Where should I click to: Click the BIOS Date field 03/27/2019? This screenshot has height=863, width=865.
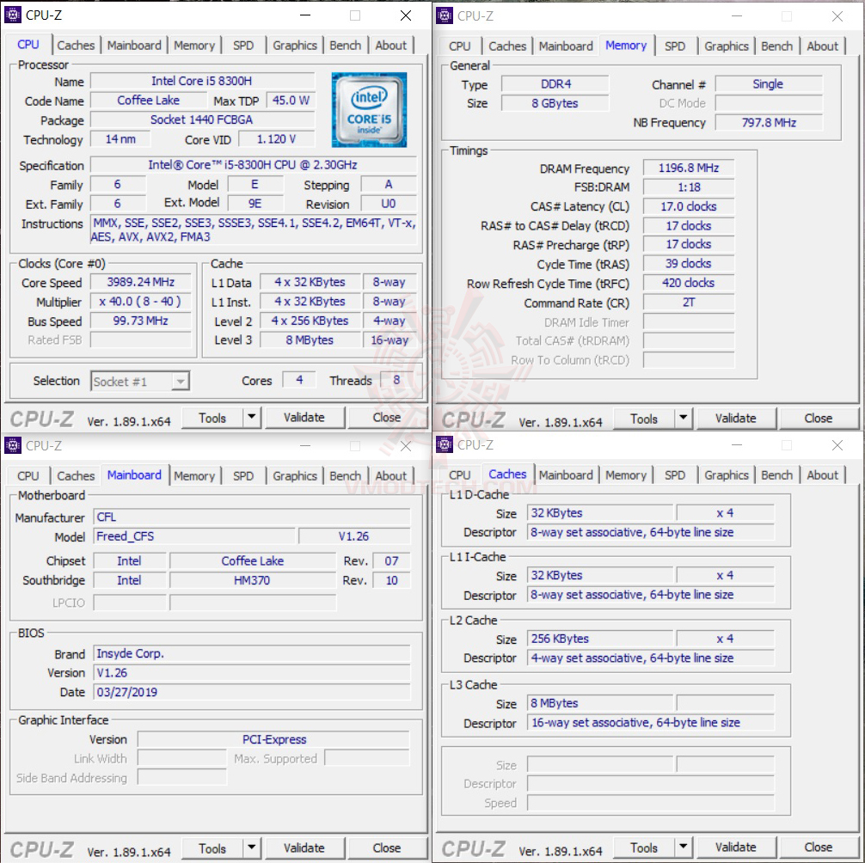click(x=252, y=692)
